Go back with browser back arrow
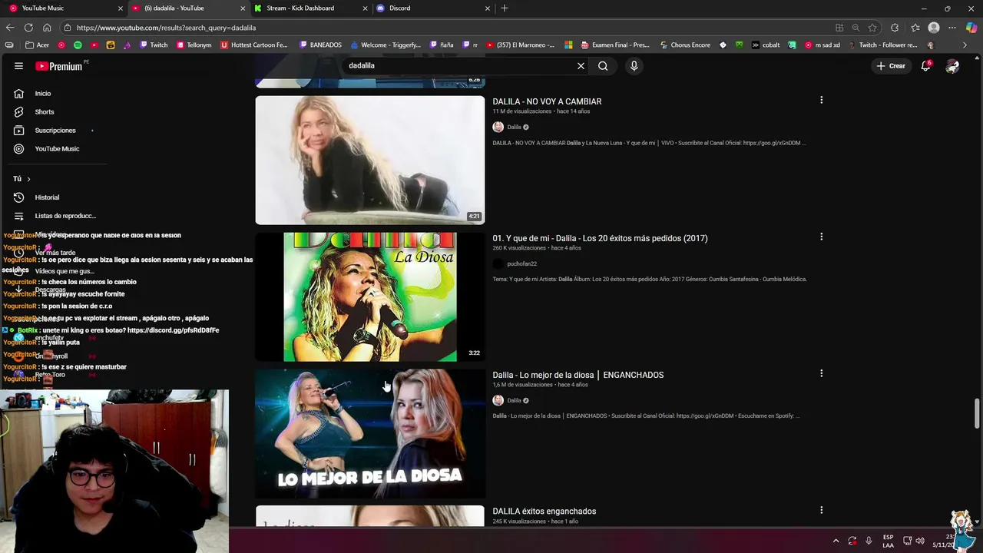Viewport: 983px width, 553px height. 10,28
